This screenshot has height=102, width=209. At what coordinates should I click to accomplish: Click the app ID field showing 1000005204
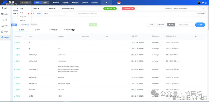point(182,8)
